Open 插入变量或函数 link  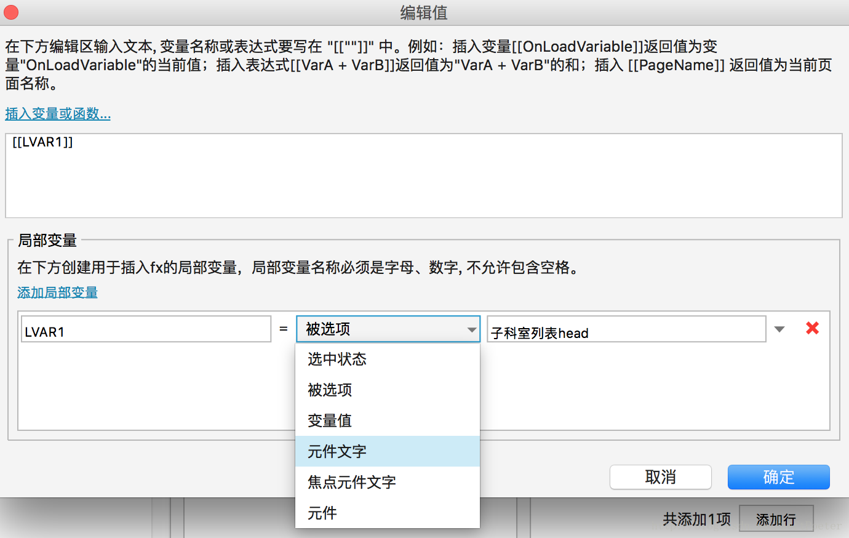58,114
